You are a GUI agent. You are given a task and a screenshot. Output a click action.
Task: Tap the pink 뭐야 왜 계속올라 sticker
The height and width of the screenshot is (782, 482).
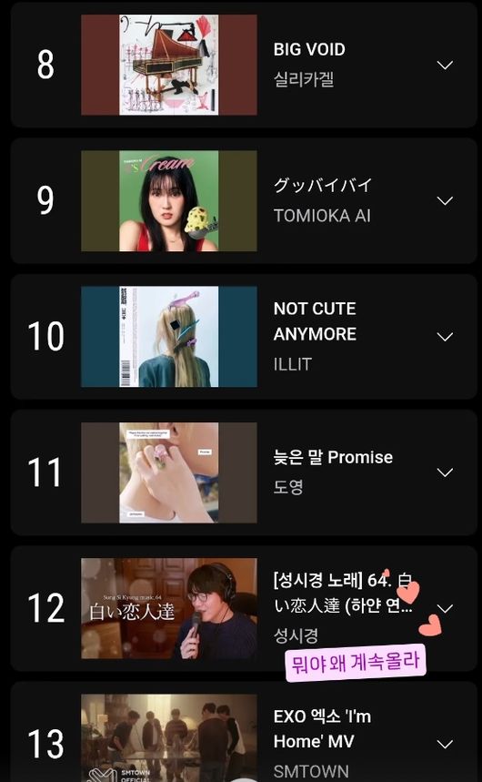(356, 663)
